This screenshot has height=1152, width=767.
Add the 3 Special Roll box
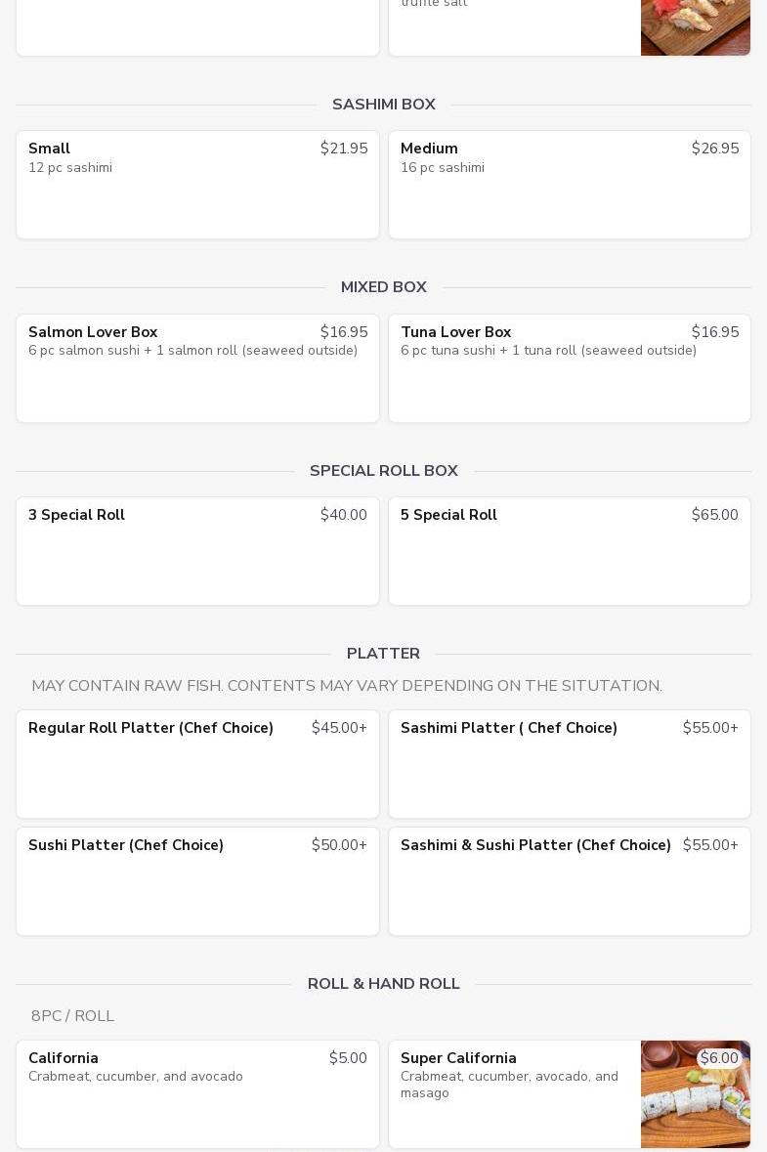pyautogui.click(x=197, y=551)
